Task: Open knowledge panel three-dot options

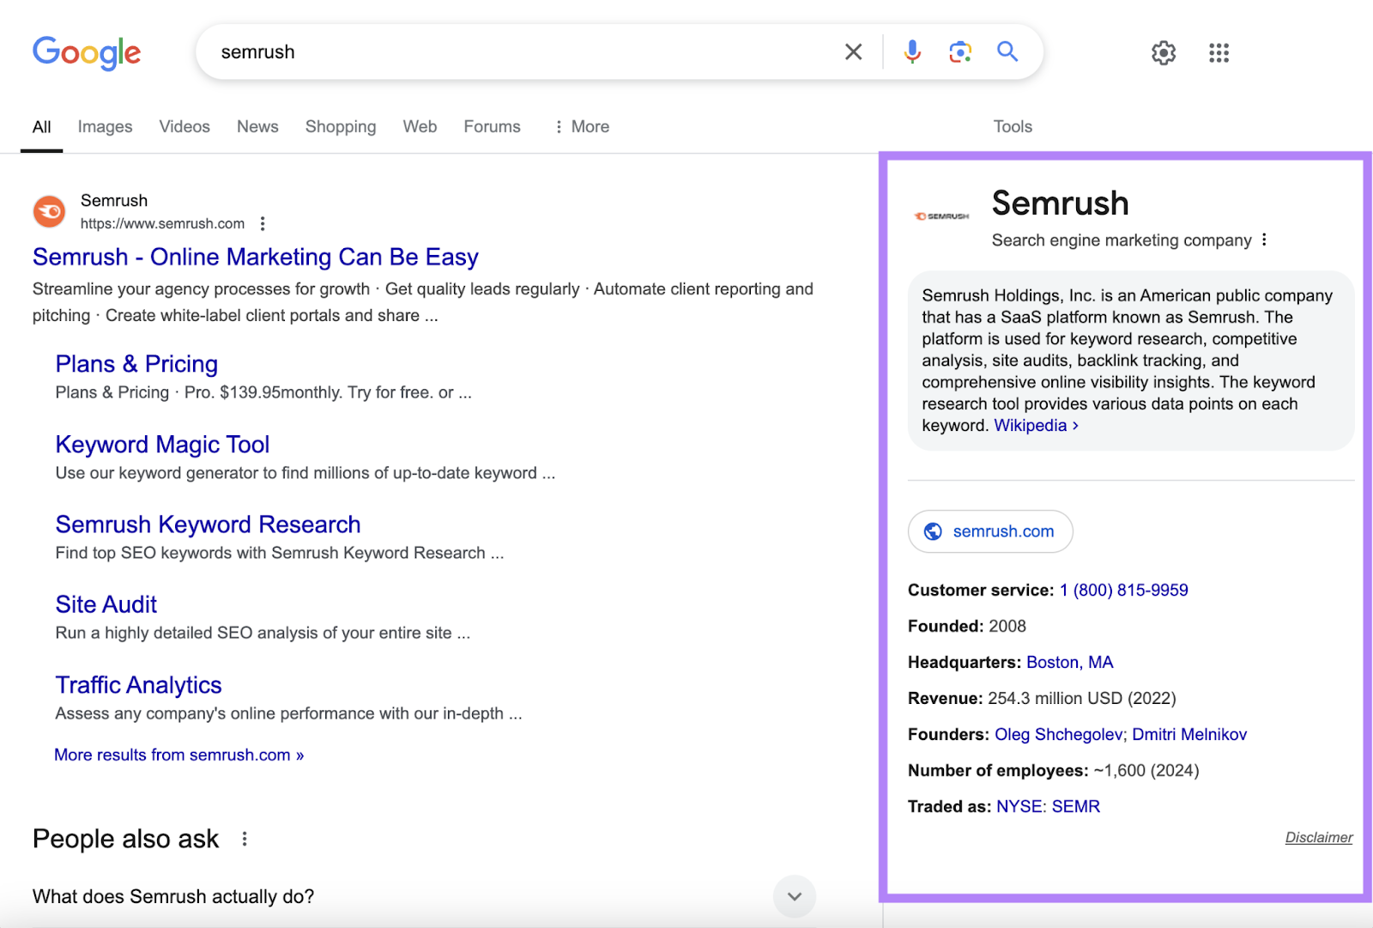Action: pyautogui.click(x=1264, y=240)
